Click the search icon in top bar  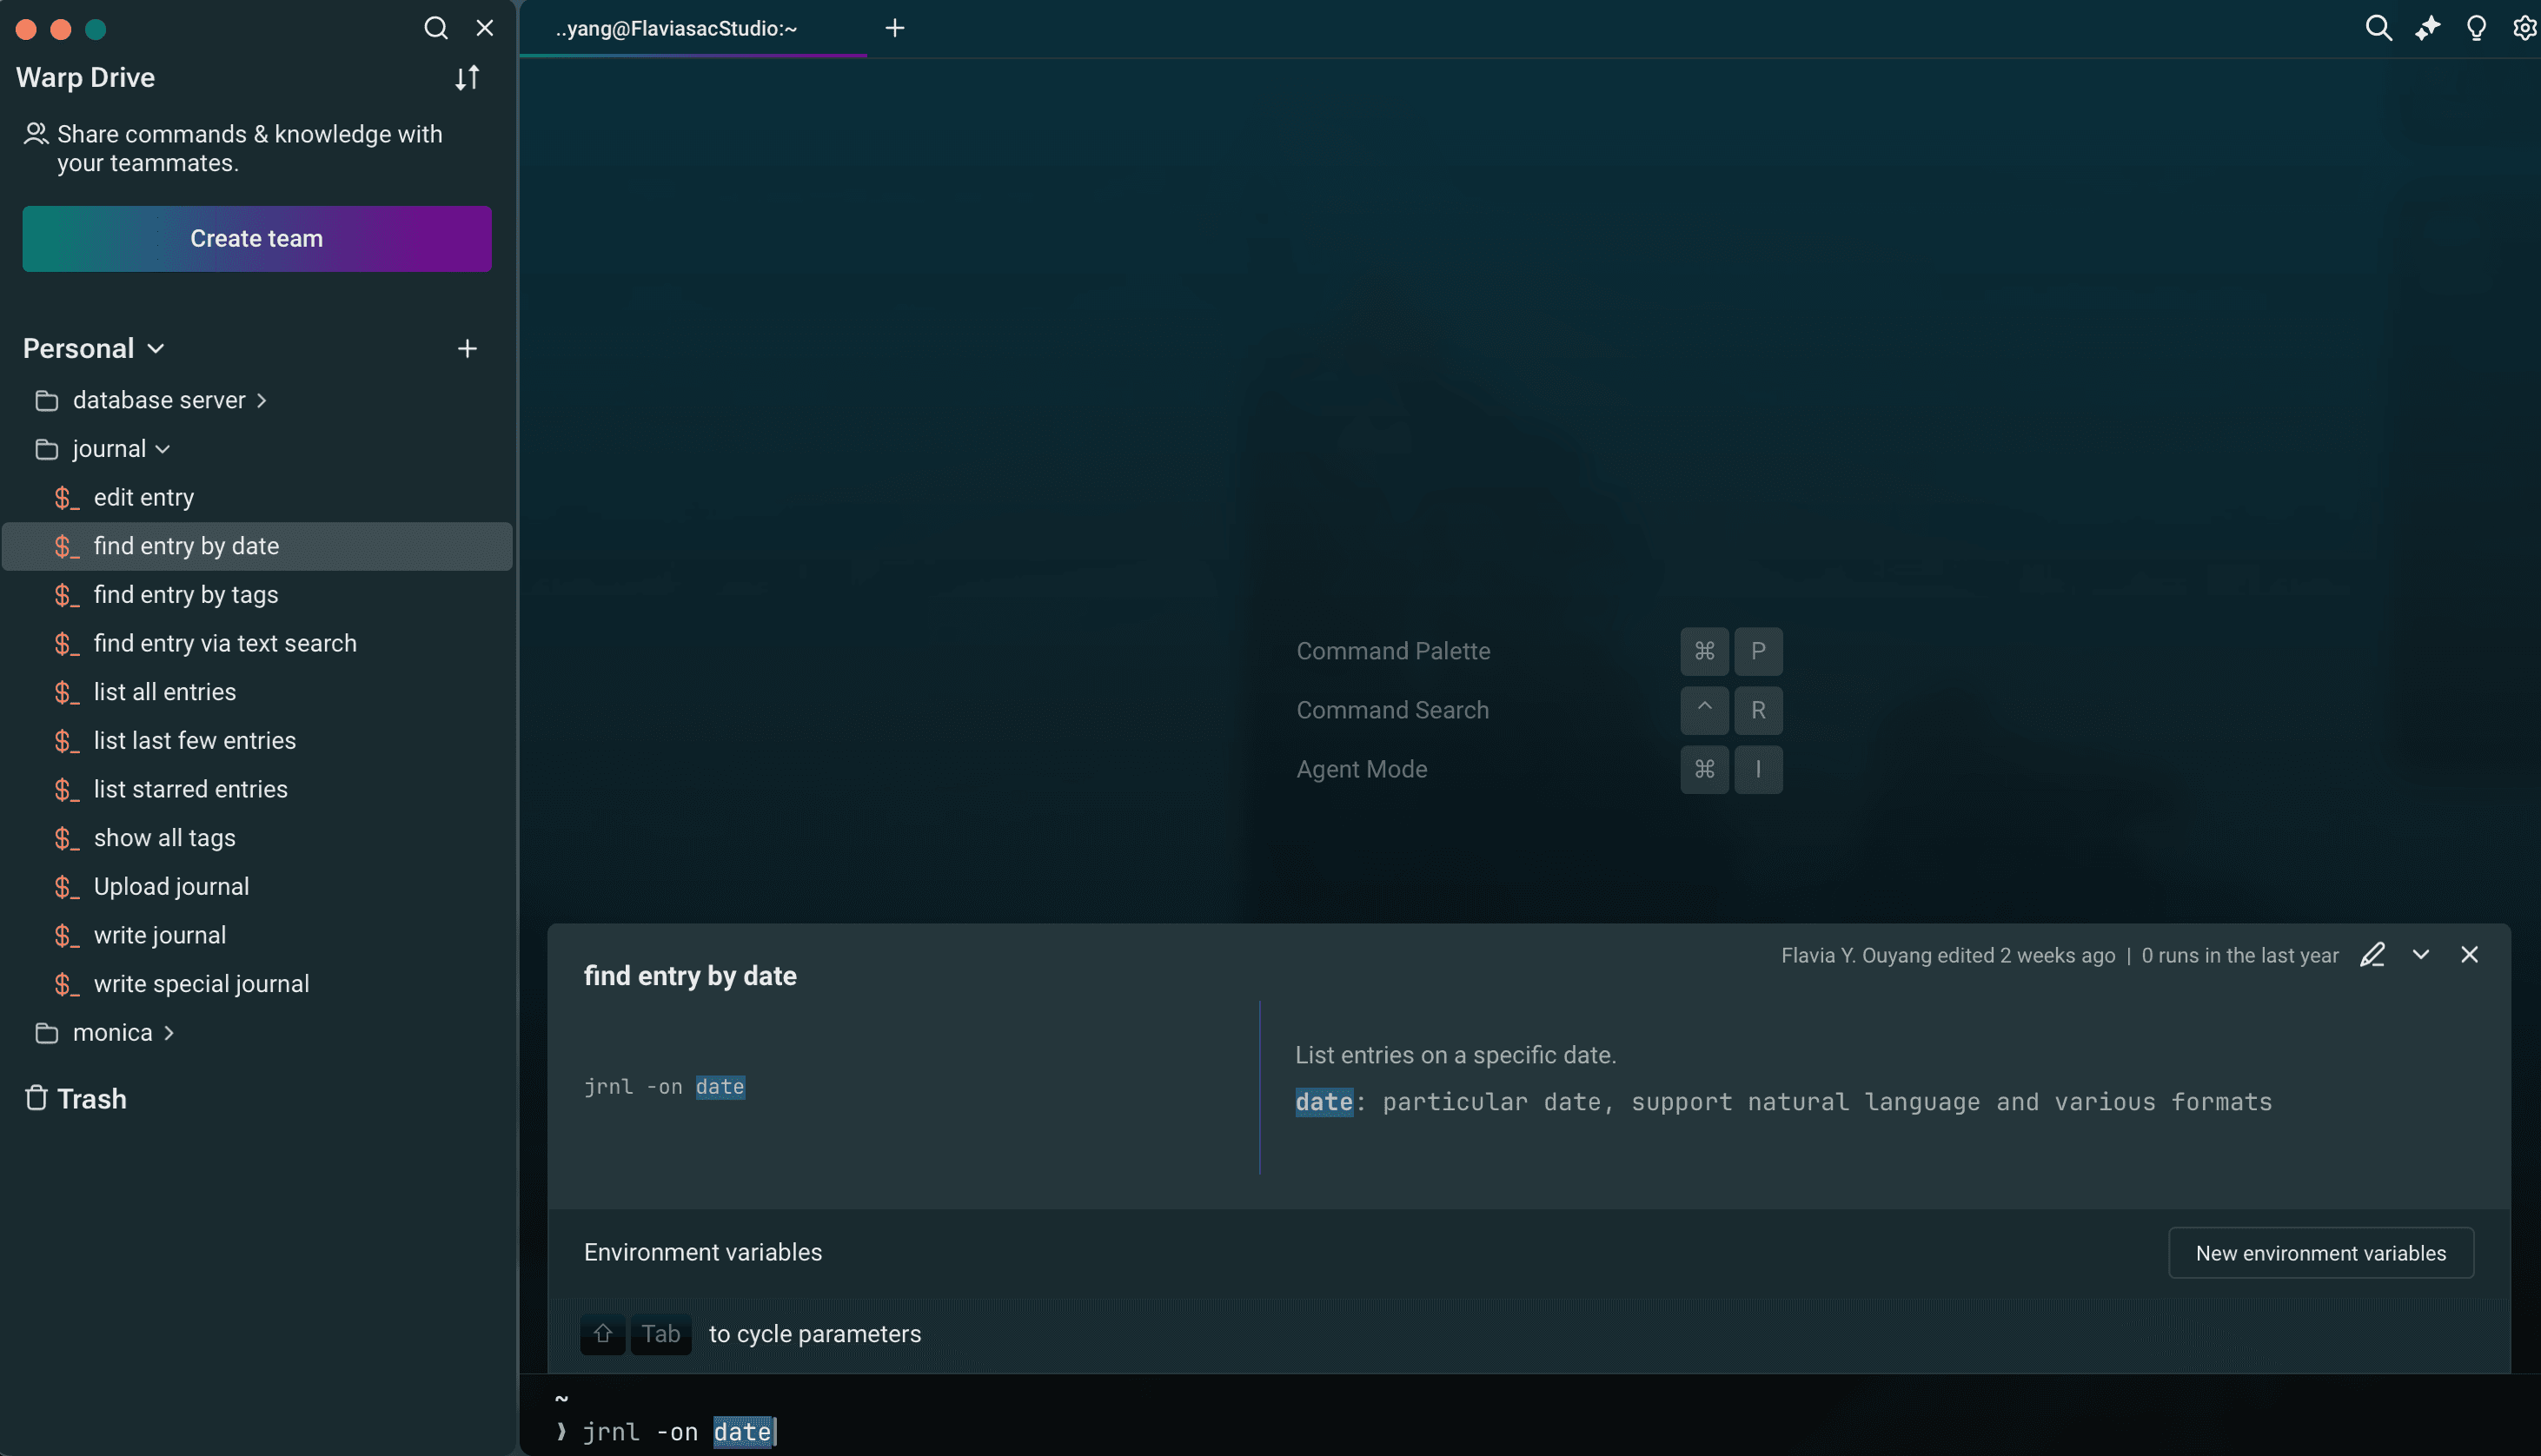pos(2378,28)
